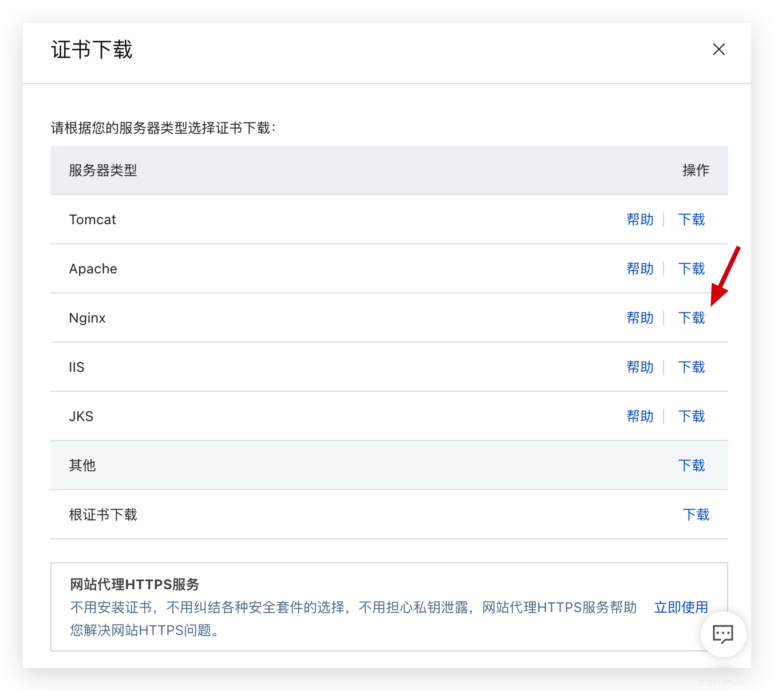Open 帮助 for Tomcat
The image size is (774, 691).
pyautogui.click(x=640, y=220)
